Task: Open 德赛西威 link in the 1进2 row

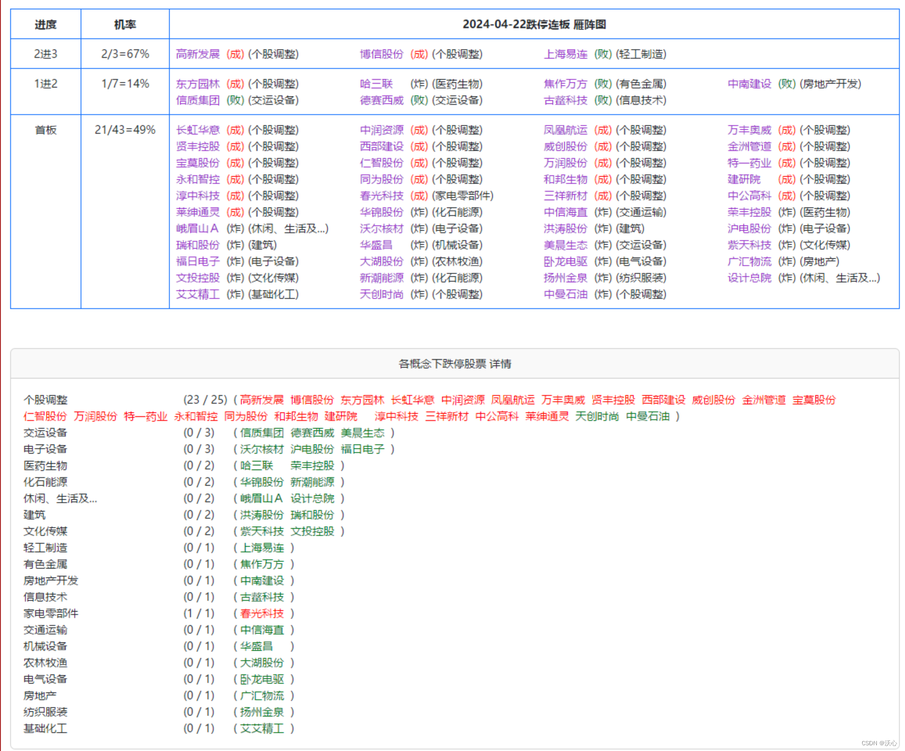Action: pyautogui.click(x=381, y=100)
